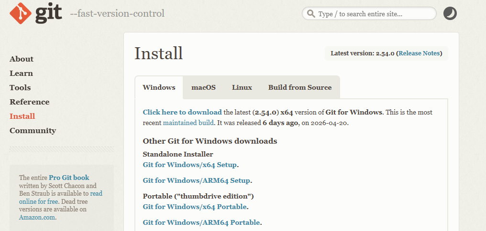Toggle dark mode moon icon

pyautogui.click(x=450, y=14)
